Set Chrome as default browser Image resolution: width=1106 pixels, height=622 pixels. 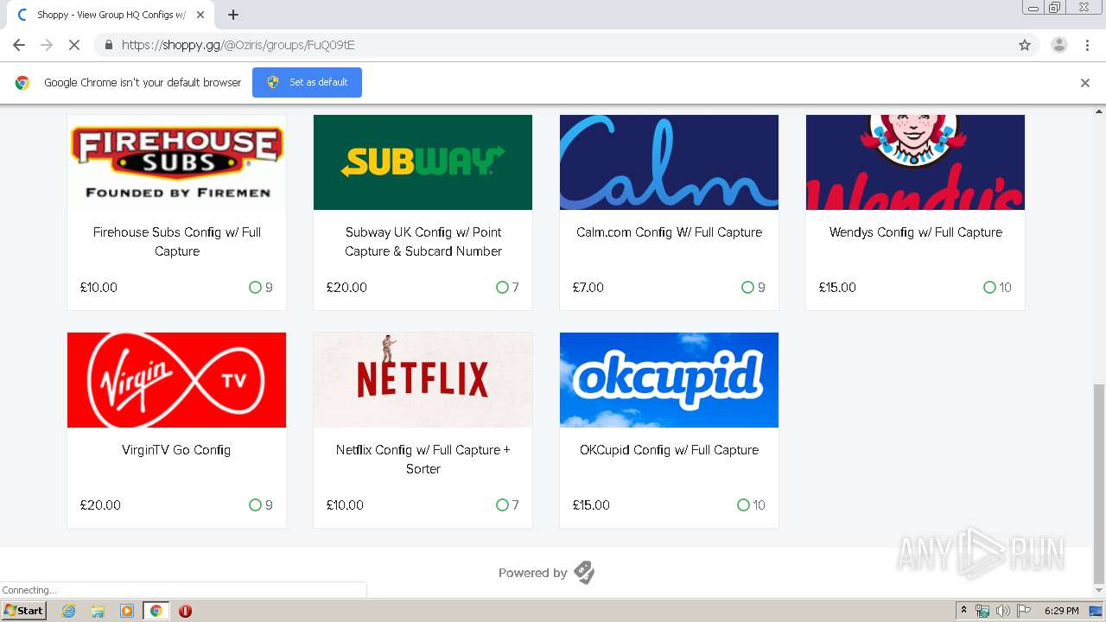307,82
